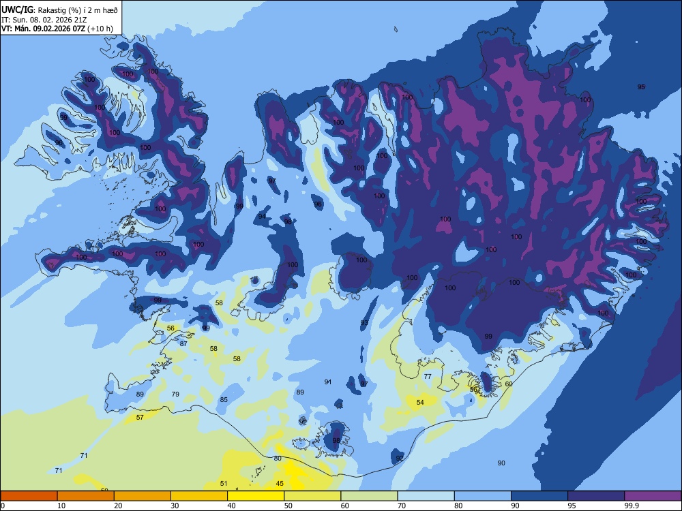Click the bright yellow 40–50 legend swatch
682x511 pixels.
coord(256,496)
